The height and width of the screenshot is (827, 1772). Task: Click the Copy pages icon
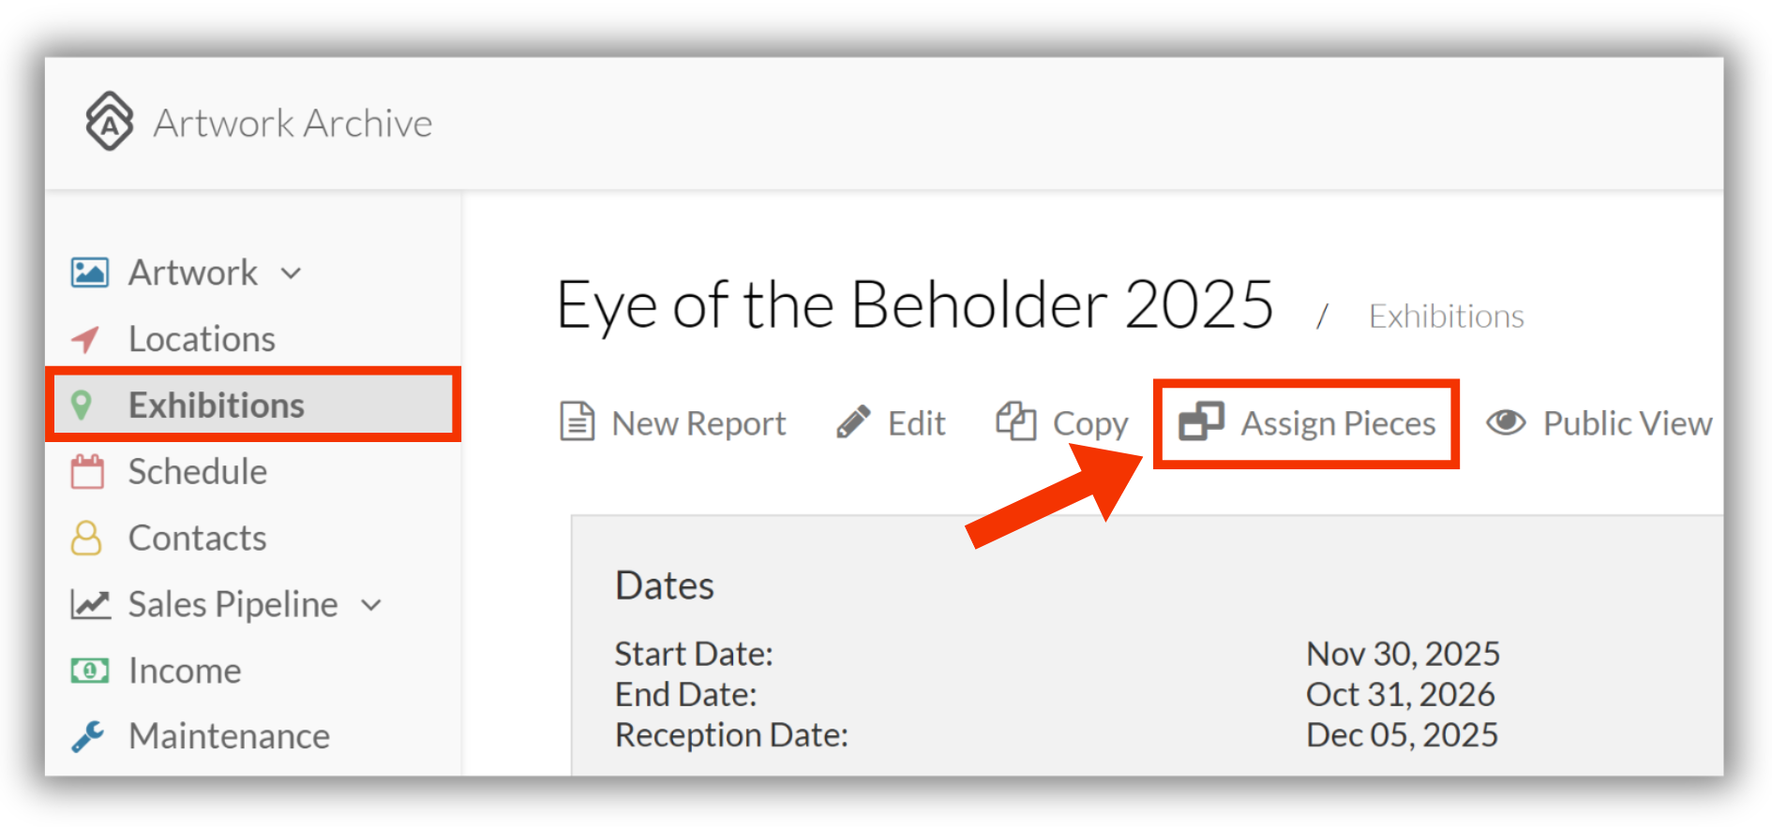(1015, 421)
